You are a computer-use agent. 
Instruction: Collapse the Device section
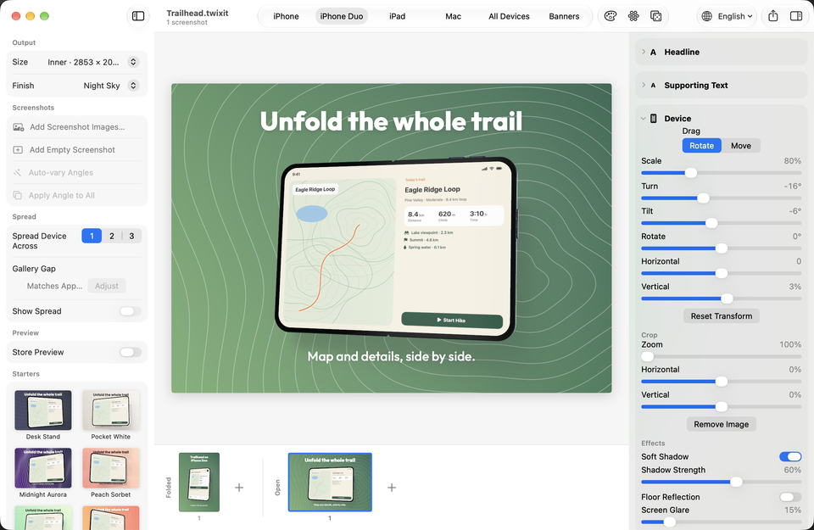(644, 119)
